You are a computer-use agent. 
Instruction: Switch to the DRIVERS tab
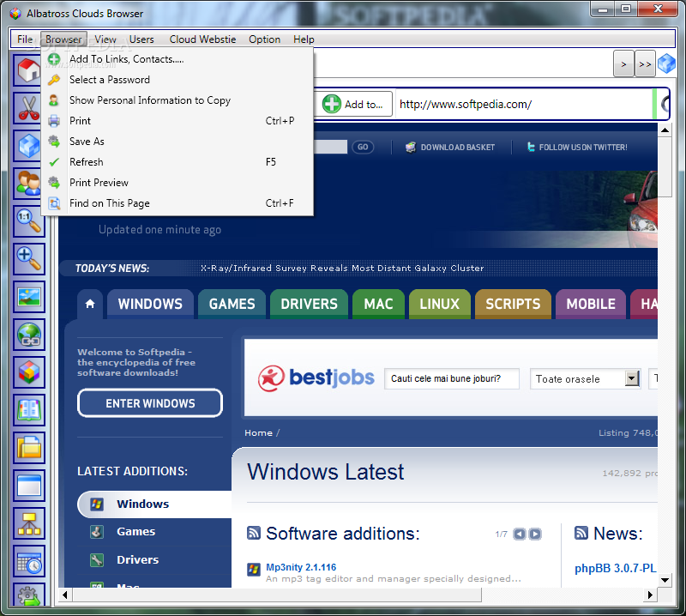(x=309, y=304)
